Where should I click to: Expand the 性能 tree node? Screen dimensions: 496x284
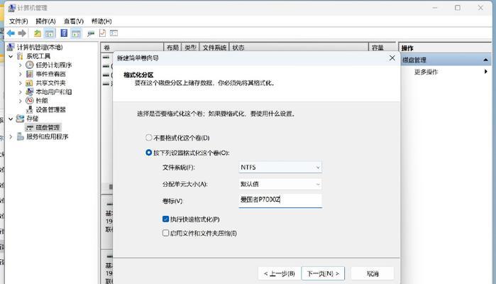[x=21, y=101]
